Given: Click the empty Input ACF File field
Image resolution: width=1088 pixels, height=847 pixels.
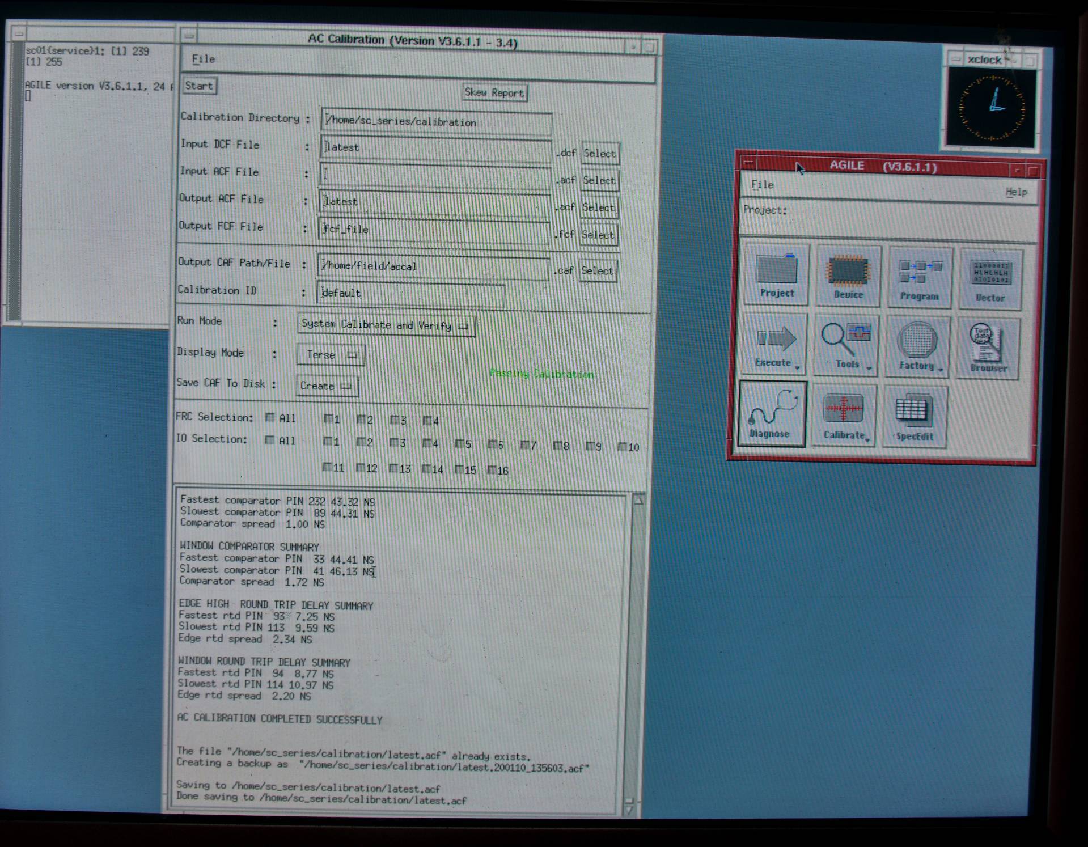Looking at the screenshot, I should (435, 175).
